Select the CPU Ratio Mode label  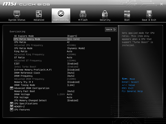(23, 48)
